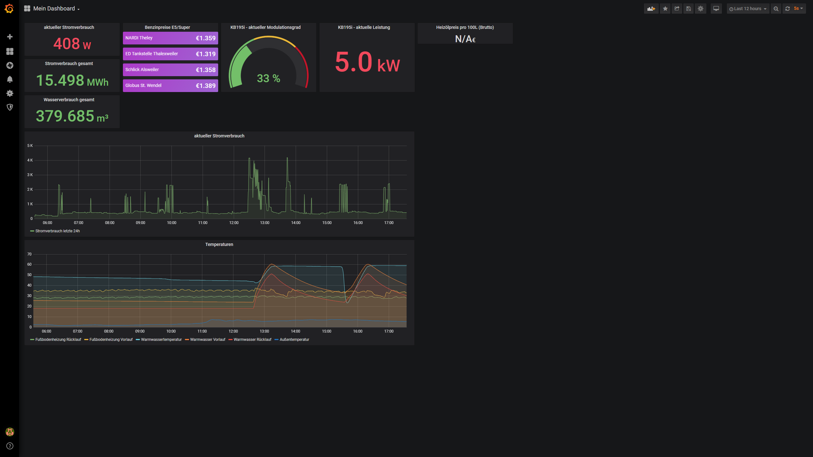Image resolution: width=813 pixels, height=457 pixels.
Task: Toggle the Fußbodenheizung Rücklauf legend series
Action: click(58, 340)
